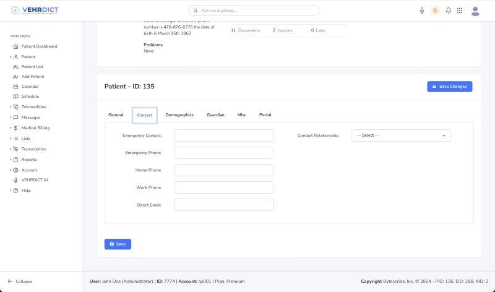Switch to the Demographics tab
The height and width of the screenshot is (292, 495).
pos(179,115)
